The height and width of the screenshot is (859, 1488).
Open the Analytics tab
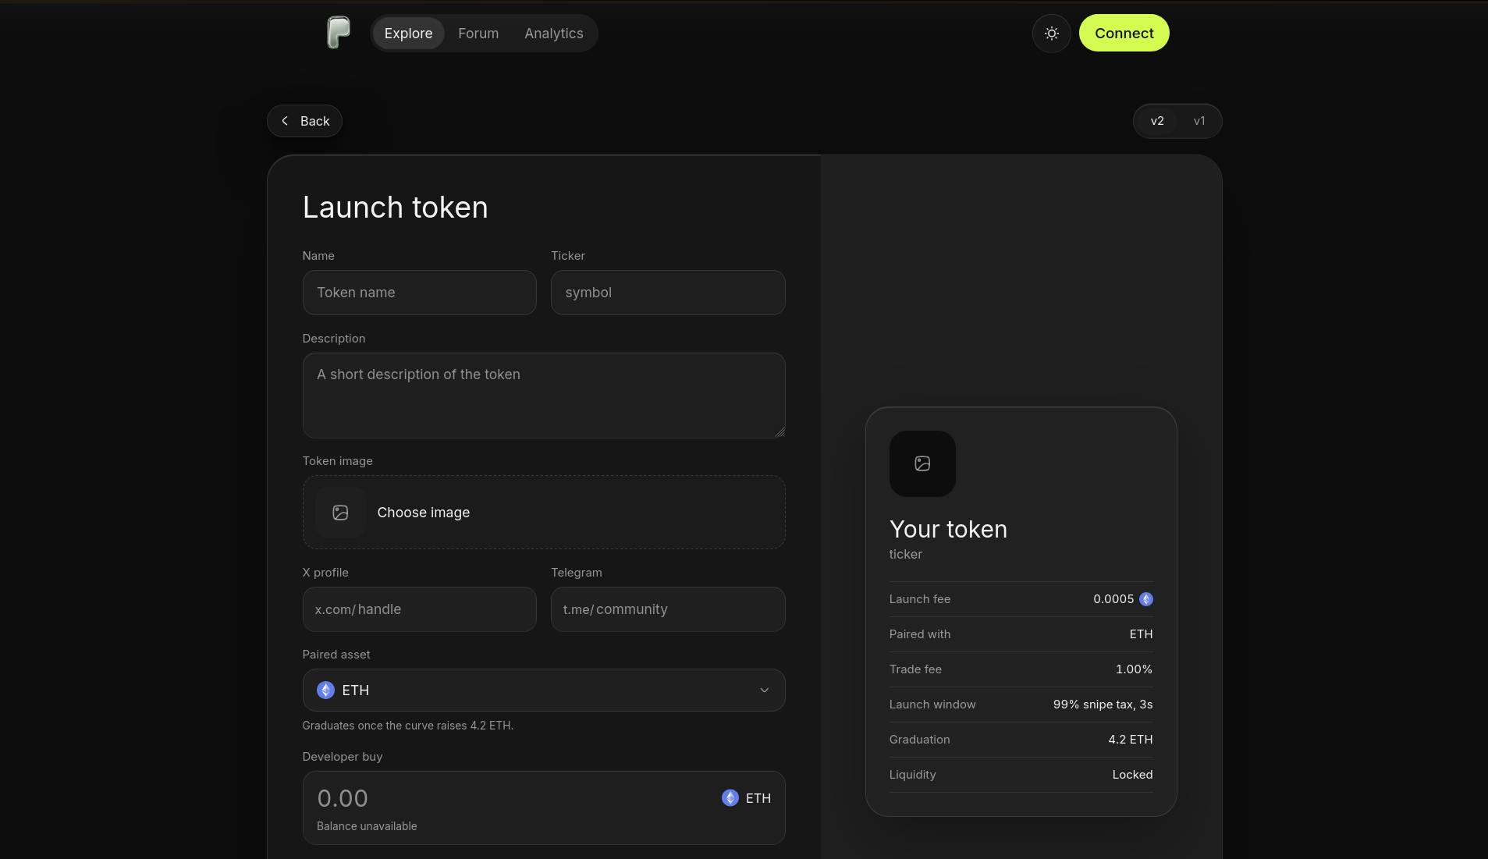pyautogui.click(x=553, y=34)
